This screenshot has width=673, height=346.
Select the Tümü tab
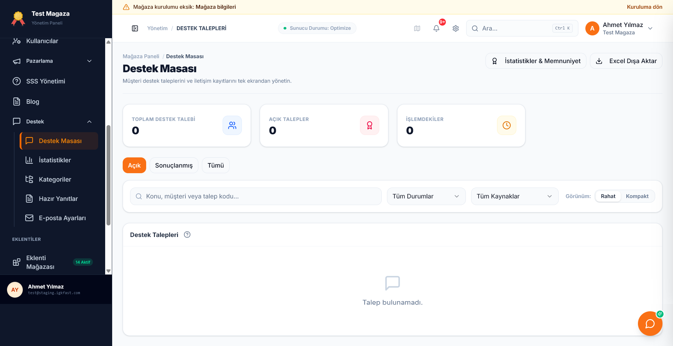point(216,165)
